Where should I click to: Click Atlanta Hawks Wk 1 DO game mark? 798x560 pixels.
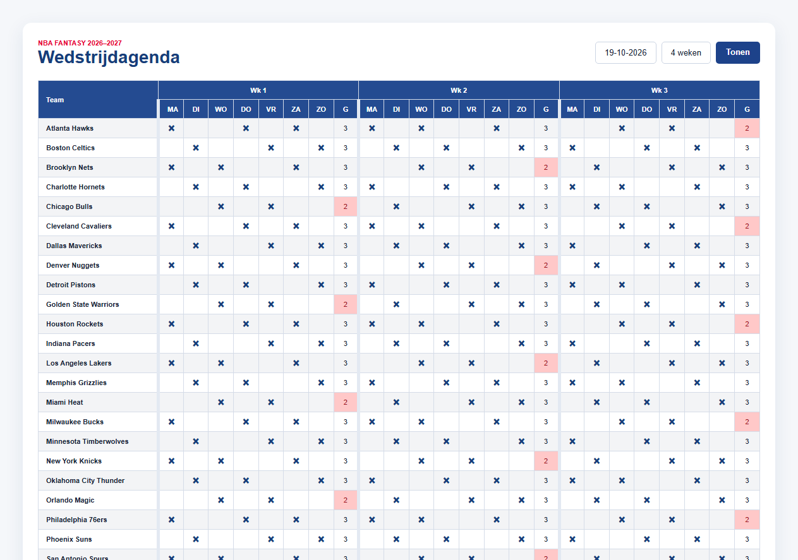point(246,128)
